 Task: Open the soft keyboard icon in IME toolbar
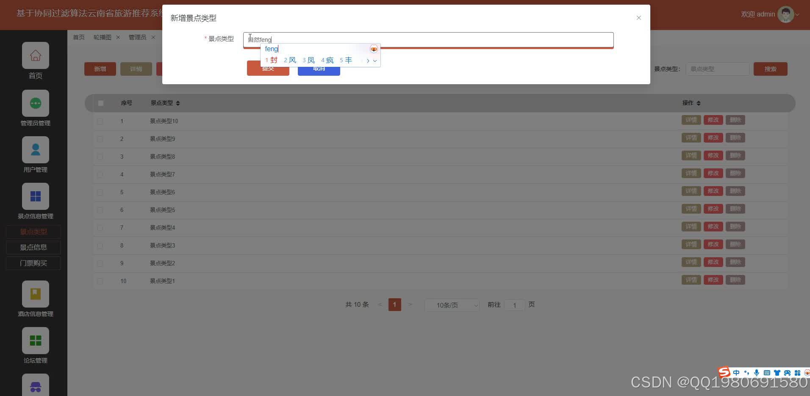click(x=767, y=373)
